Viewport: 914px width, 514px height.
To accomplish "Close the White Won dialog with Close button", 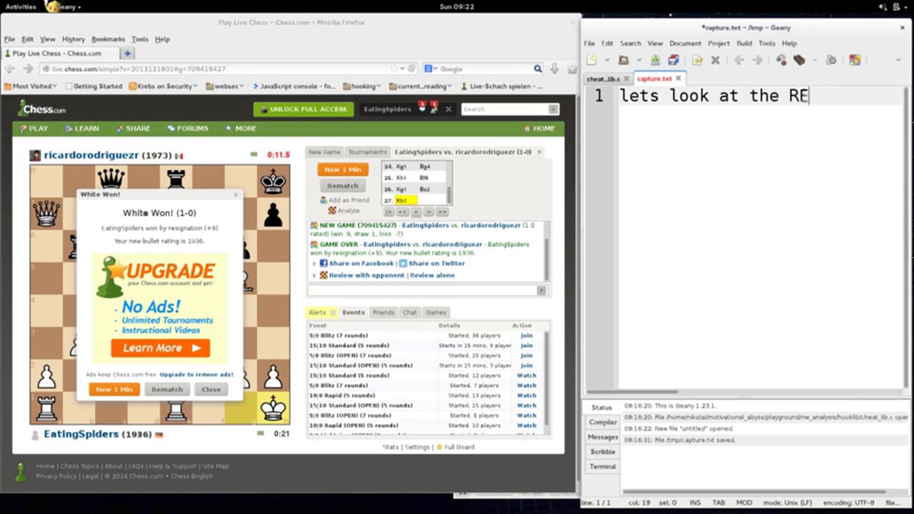I will click(x=211, y=389).
